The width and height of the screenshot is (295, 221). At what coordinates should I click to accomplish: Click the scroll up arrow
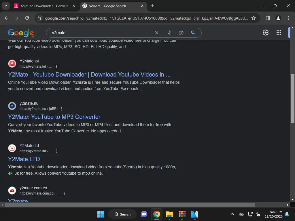[292, 28]
